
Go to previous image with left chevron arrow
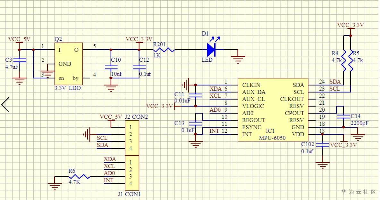[x=5, y=105]
